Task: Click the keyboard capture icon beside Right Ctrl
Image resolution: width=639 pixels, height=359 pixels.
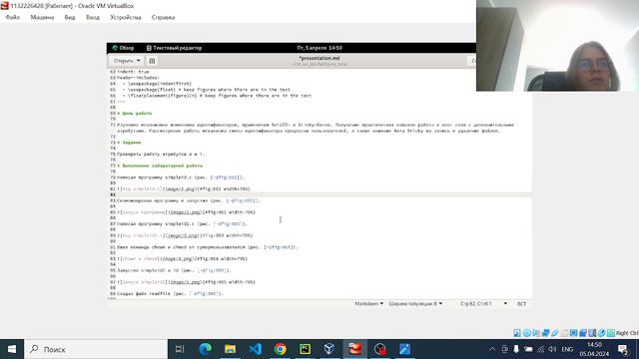Action: [611, 333]
